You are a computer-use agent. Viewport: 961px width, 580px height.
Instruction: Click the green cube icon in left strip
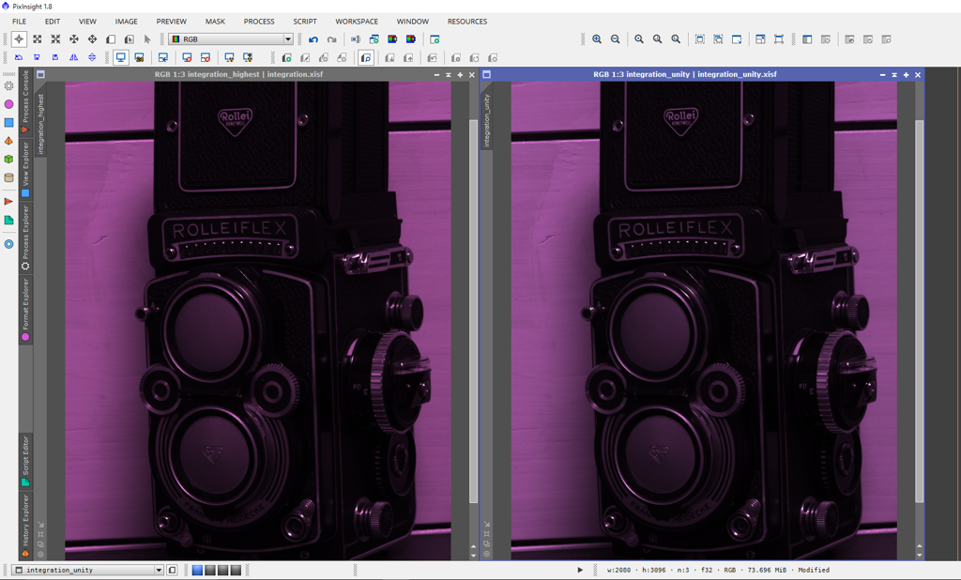8,159
